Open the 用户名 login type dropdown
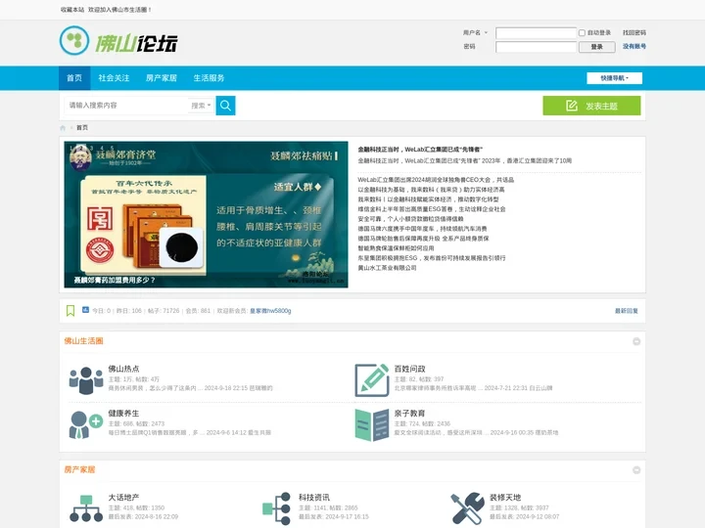Image resolution: width=705 pixels, height=528 pixels. click(x=475, y=33)
